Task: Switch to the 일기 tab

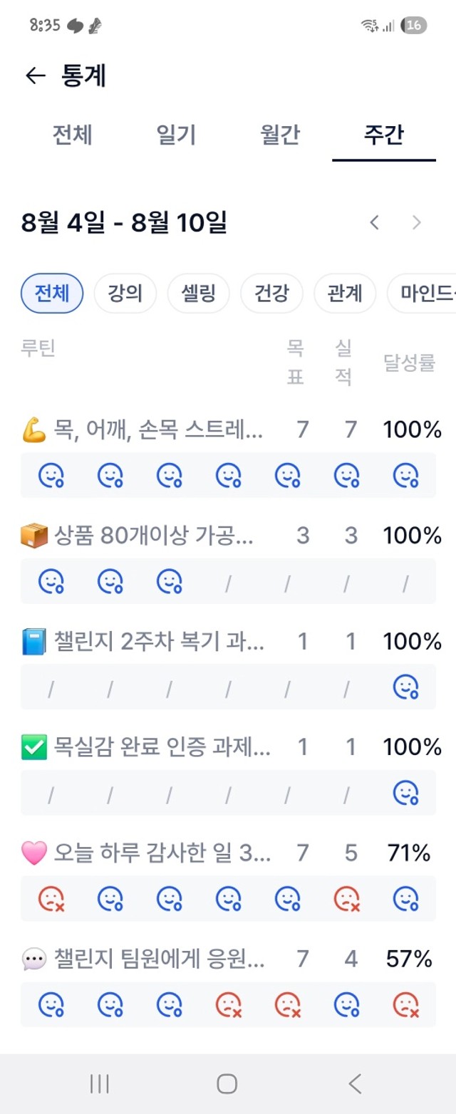Action: click(176, 135)
